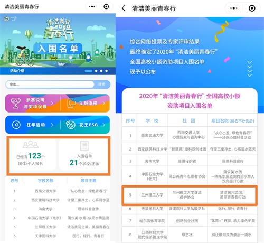Tap the 花王ESG globe icon
Screen dimensions: 264x243
point(71,125)
